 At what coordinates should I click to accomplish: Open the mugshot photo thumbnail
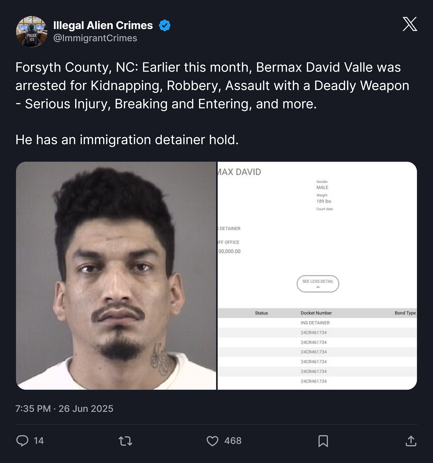pyautogui.click(x=116, y=276)
